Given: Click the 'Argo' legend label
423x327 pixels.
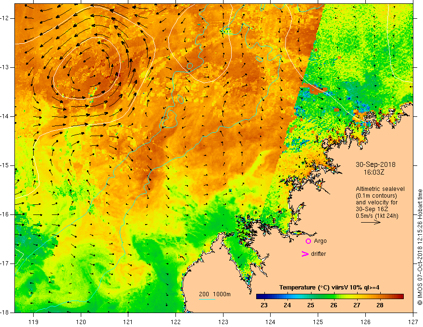Looking at the screenshot, I should click(320, 241).
